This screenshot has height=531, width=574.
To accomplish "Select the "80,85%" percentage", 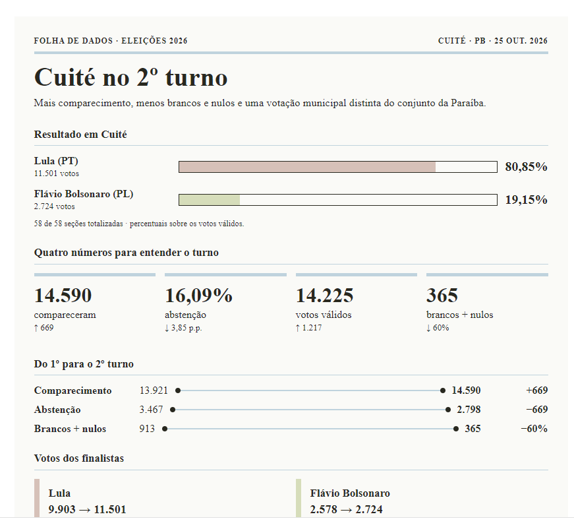I will pos(526,167).
